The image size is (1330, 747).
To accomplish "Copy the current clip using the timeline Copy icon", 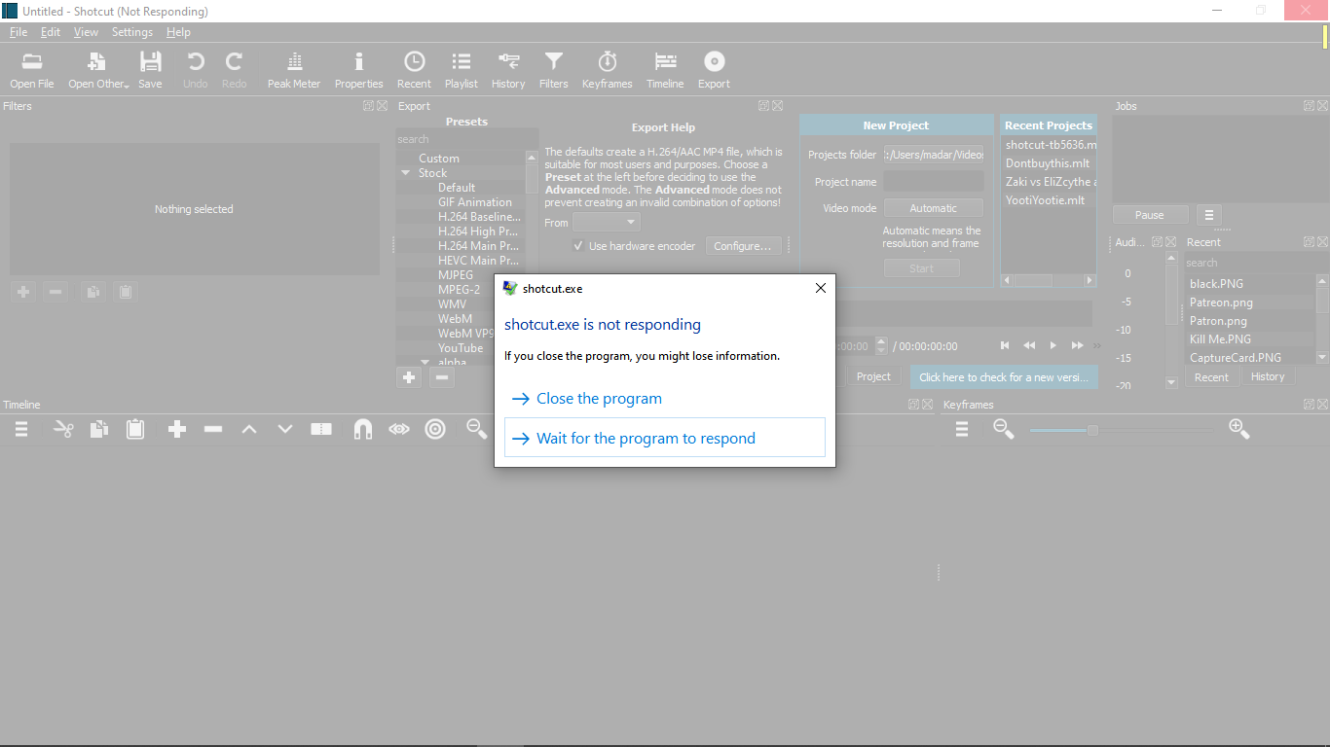I will click(x=98, y=429).
